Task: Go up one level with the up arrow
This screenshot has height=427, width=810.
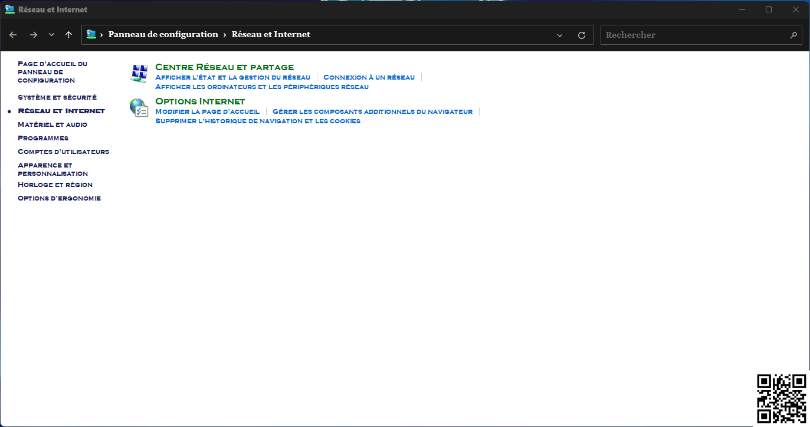Action: 69,35
